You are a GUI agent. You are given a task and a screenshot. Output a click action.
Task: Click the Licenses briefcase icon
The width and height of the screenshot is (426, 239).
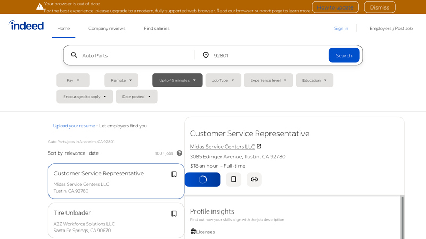(x=193, y=232)
